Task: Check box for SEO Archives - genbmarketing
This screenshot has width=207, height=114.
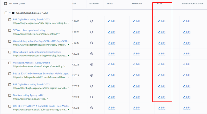Action: click(x=10, y=30)
